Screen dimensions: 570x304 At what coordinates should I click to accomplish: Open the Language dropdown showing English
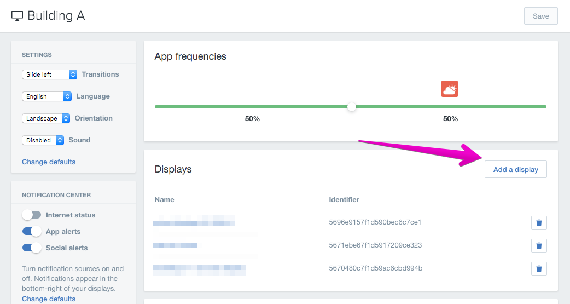pos(46,96)
